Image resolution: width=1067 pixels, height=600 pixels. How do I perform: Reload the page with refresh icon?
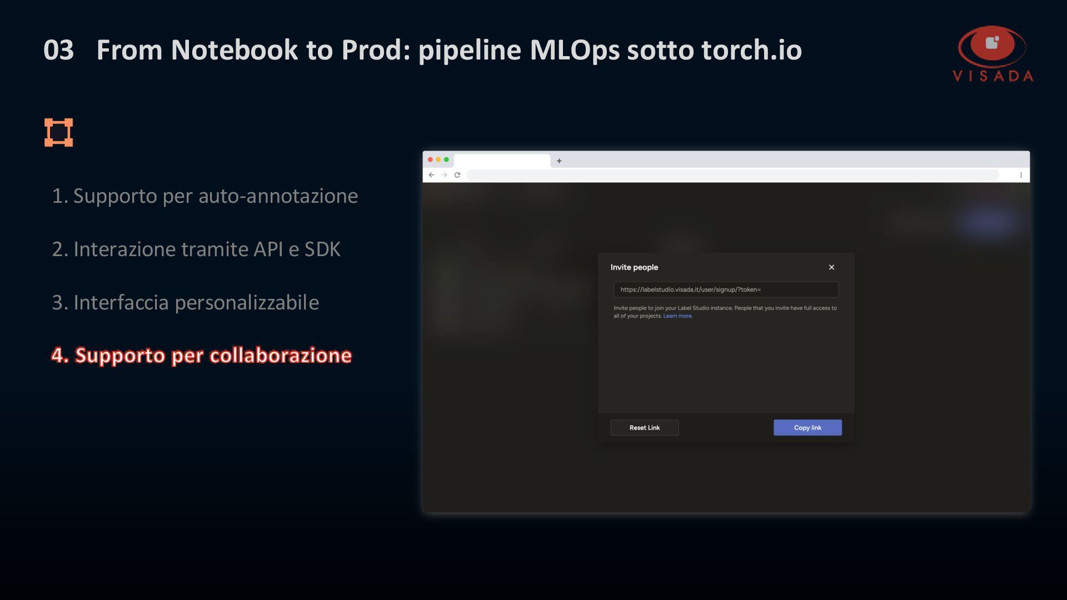point(457,175)
